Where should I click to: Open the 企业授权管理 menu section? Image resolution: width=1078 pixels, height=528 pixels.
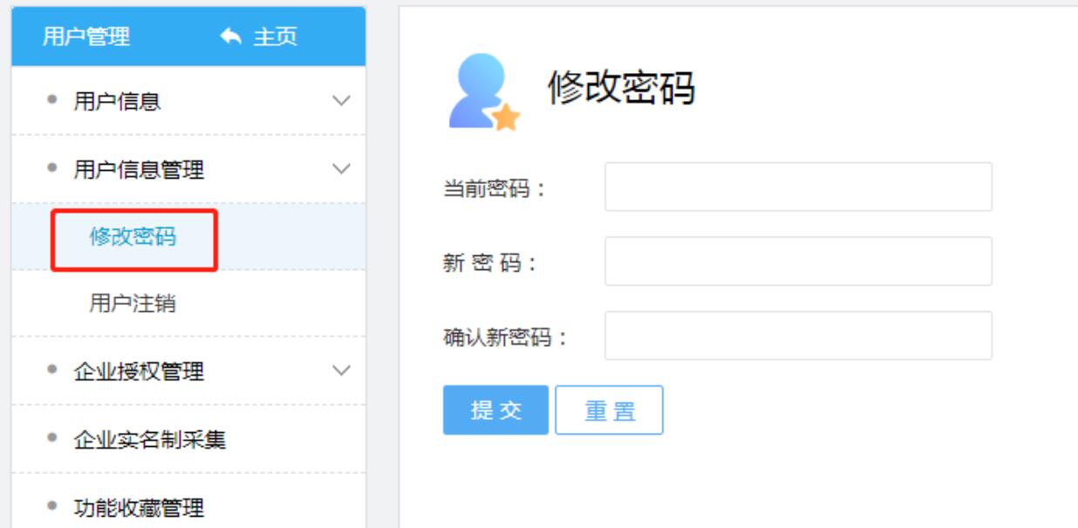click(x=139, y=372)
